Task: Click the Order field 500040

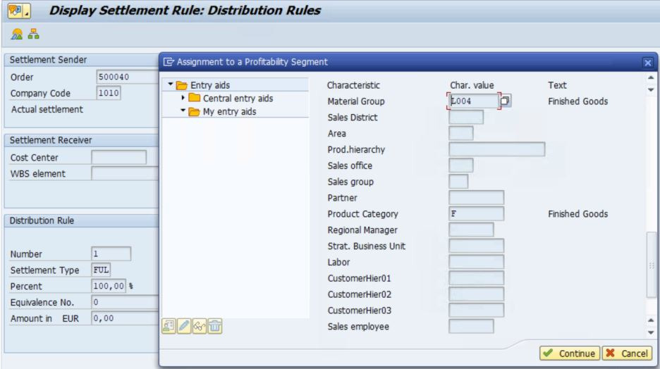Action: [x=127, y=77]
